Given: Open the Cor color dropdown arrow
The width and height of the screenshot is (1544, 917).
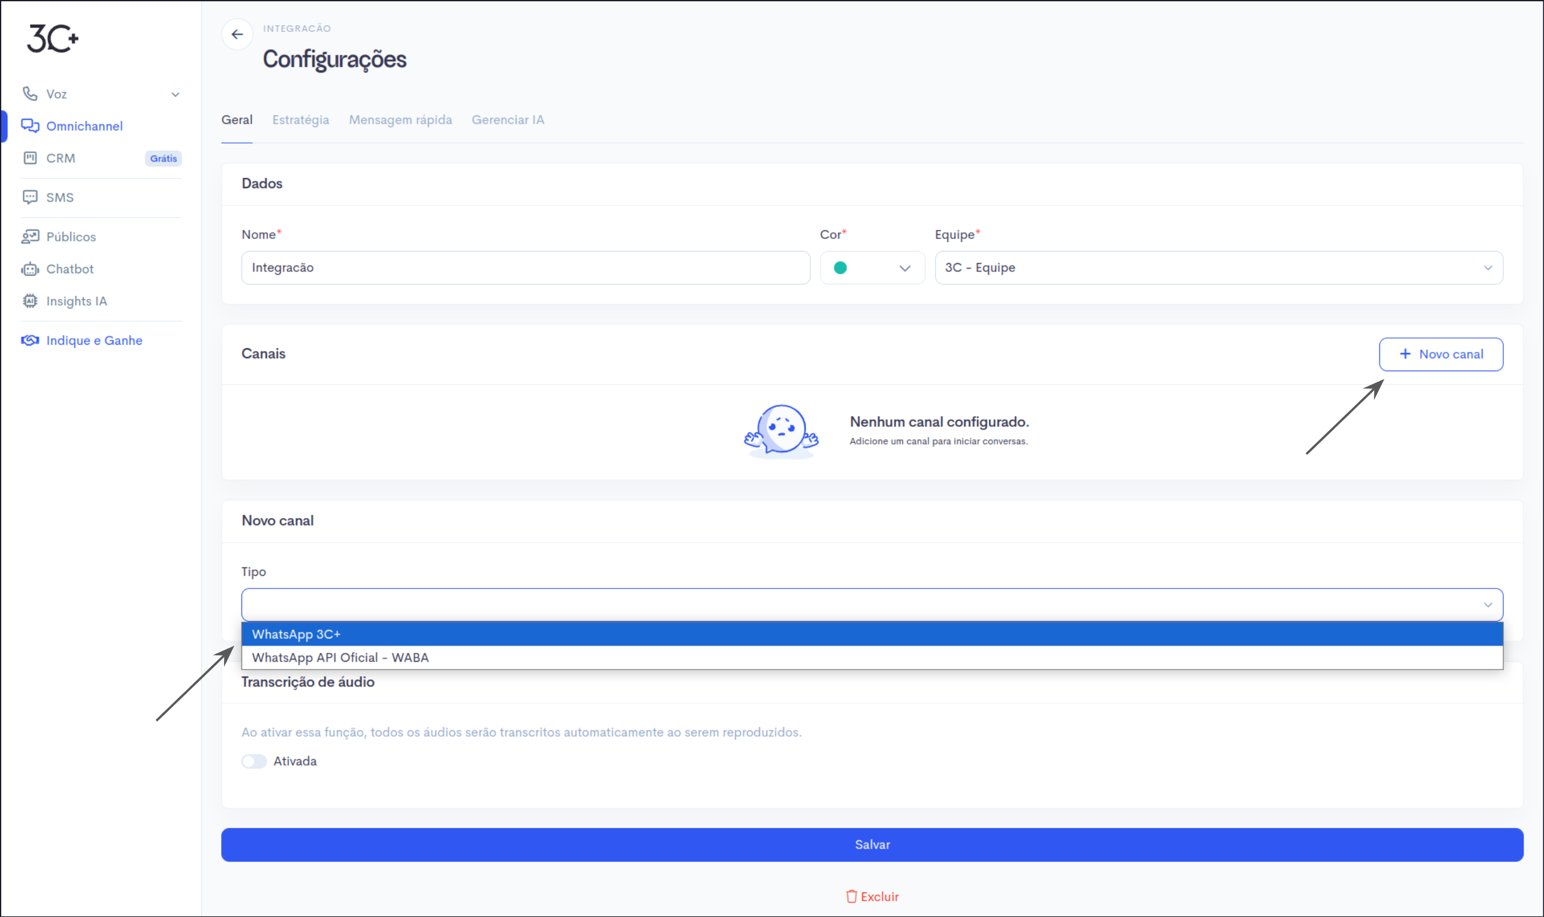Looking at the screenshot, I should click(x=905, y=268).
